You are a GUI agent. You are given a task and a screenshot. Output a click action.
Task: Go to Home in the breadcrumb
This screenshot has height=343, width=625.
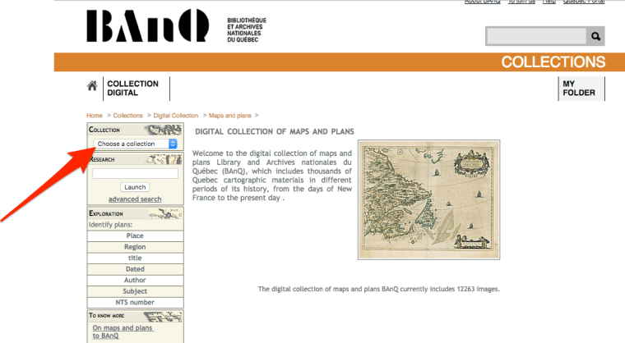(x=95, y=116)
